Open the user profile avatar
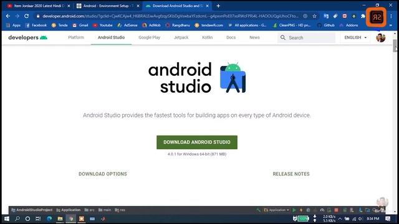 381,37
